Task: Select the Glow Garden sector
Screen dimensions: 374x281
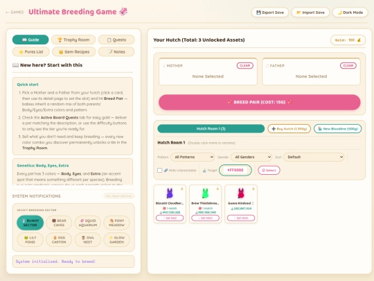Action: click(x=116, y=239)
